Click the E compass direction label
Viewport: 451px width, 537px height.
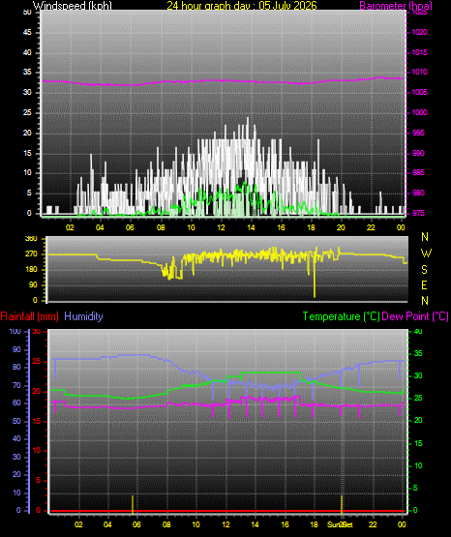pyautogui.click(x=424, y=284)
